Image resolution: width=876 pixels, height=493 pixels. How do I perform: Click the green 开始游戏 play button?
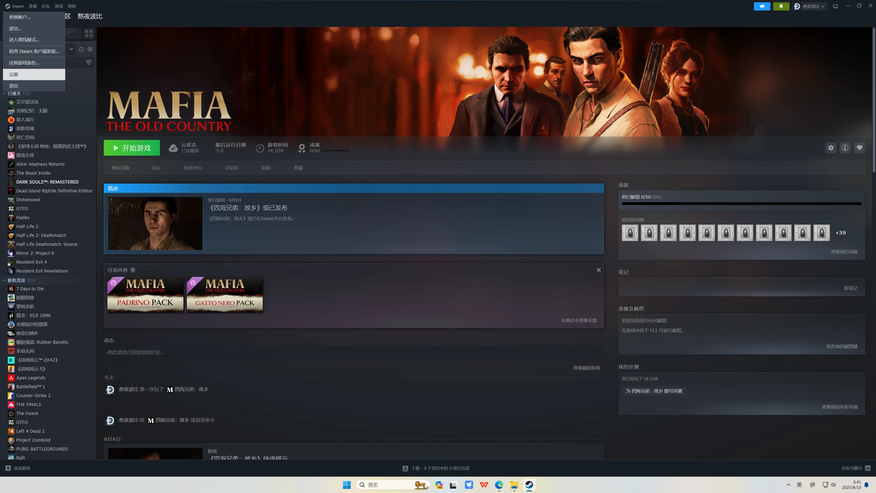[132, 148]
